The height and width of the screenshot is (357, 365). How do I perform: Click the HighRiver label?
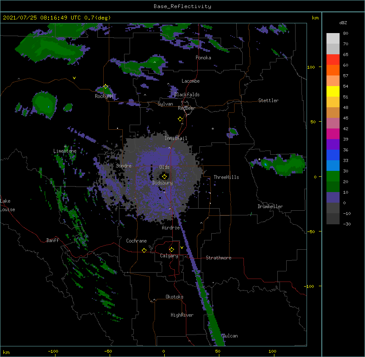(x=182, y=315)
